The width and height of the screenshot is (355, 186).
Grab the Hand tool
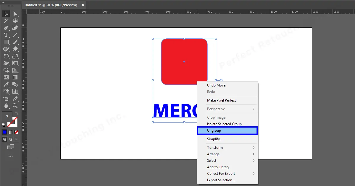6,106
